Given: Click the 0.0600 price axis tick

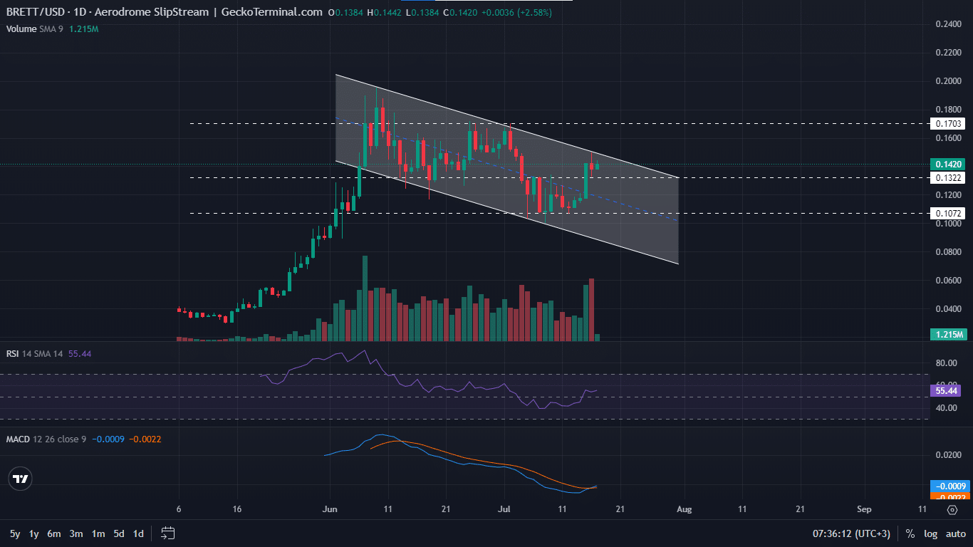Looking at the screenshot, I should 947,281.
